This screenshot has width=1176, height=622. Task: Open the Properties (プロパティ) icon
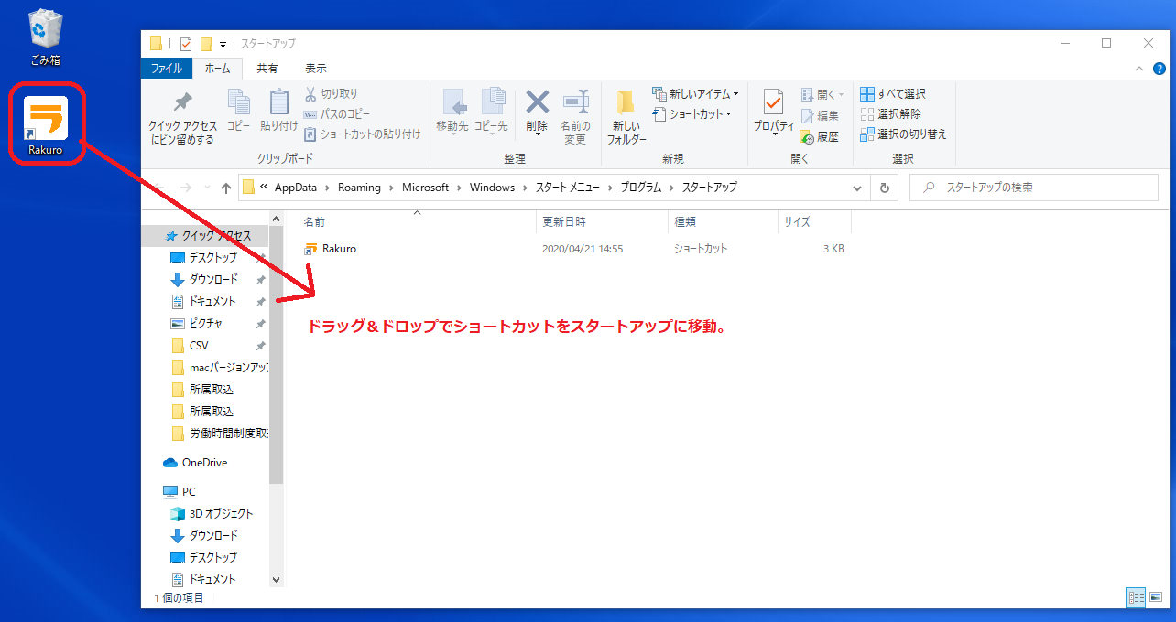pyautogui.click(x=774, y=113)
